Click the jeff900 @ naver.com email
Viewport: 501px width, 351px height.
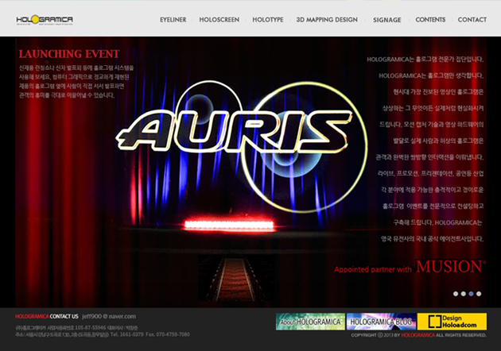[x=109, y=316]
